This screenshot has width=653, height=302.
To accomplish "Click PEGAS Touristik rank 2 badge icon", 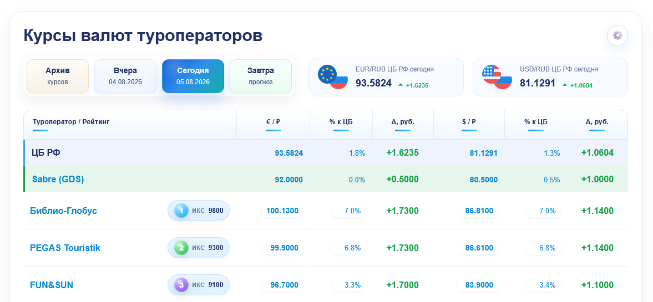I will (181, 248).
